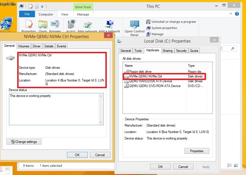Image resolution: width=246 pixels, height=175 pixels.
Task: Click the search magnifier in This PC
Action: 233,48
